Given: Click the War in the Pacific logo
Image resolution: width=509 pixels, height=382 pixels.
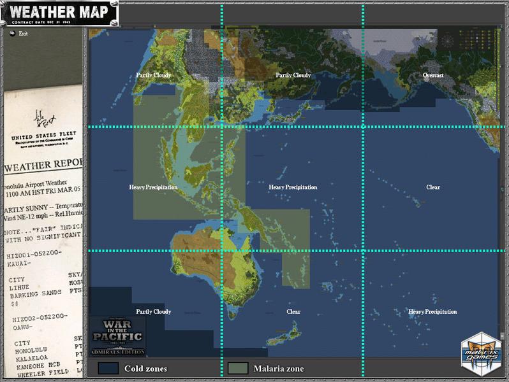Looking at the screenshot, I should 117,336.
